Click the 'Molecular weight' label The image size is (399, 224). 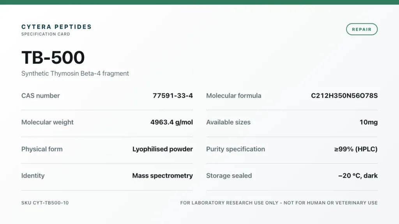click(x=47, y=122)
